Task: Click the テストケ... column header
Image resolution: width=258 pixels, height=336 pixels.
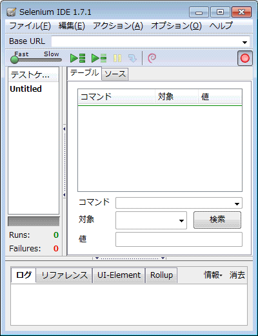Action: point(34,75)
